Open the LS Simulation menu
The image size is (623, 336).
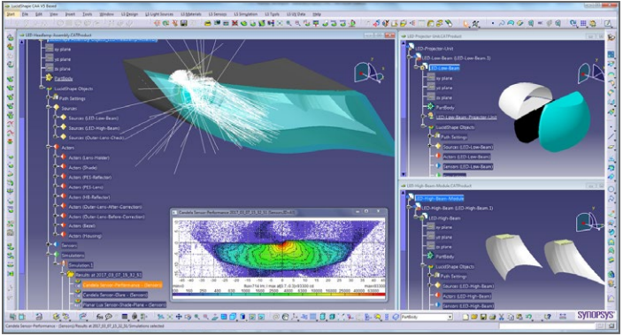coord(246,14)
